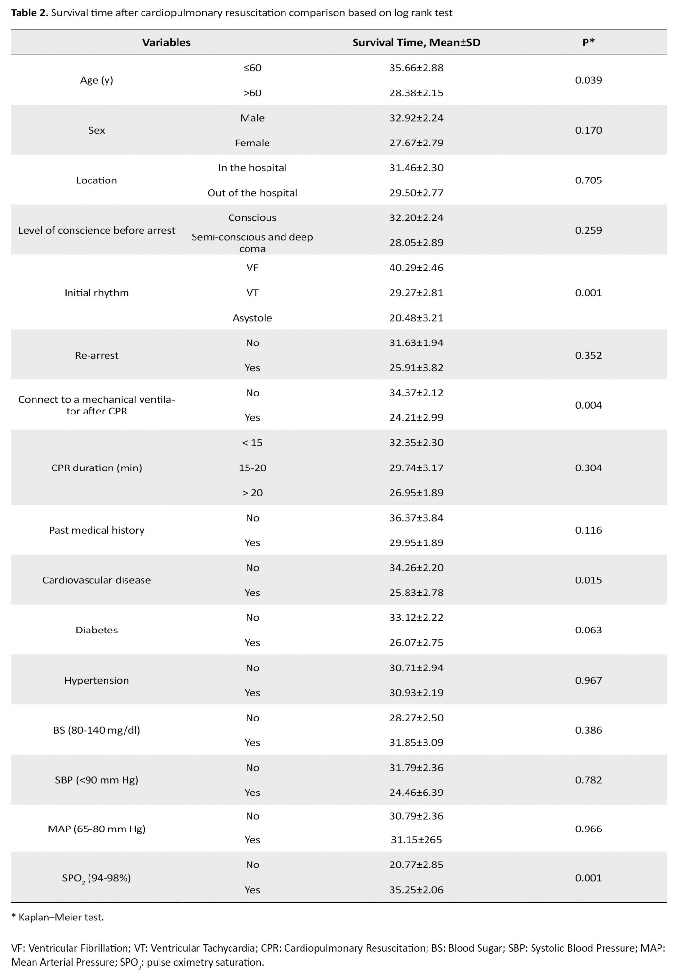Click the Age (y) row label

(96, 80)
